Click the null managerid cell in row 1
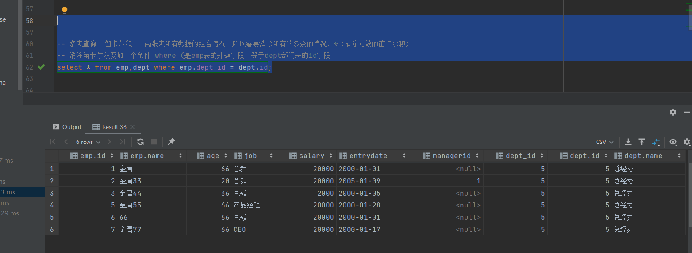 446,169
